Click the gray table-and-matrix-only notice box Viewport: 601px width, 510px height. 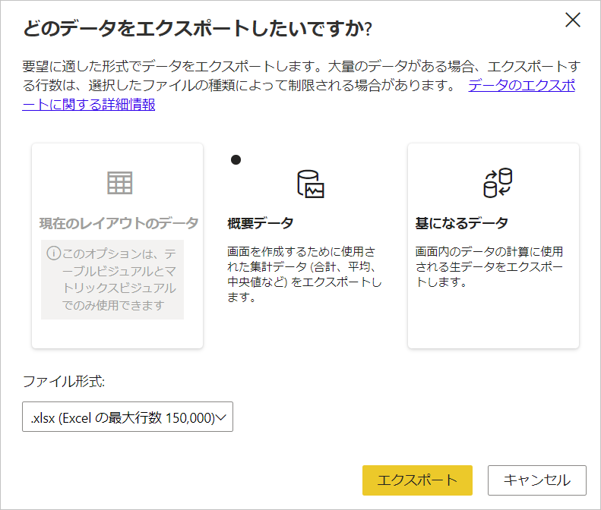(x=112, y=279)
